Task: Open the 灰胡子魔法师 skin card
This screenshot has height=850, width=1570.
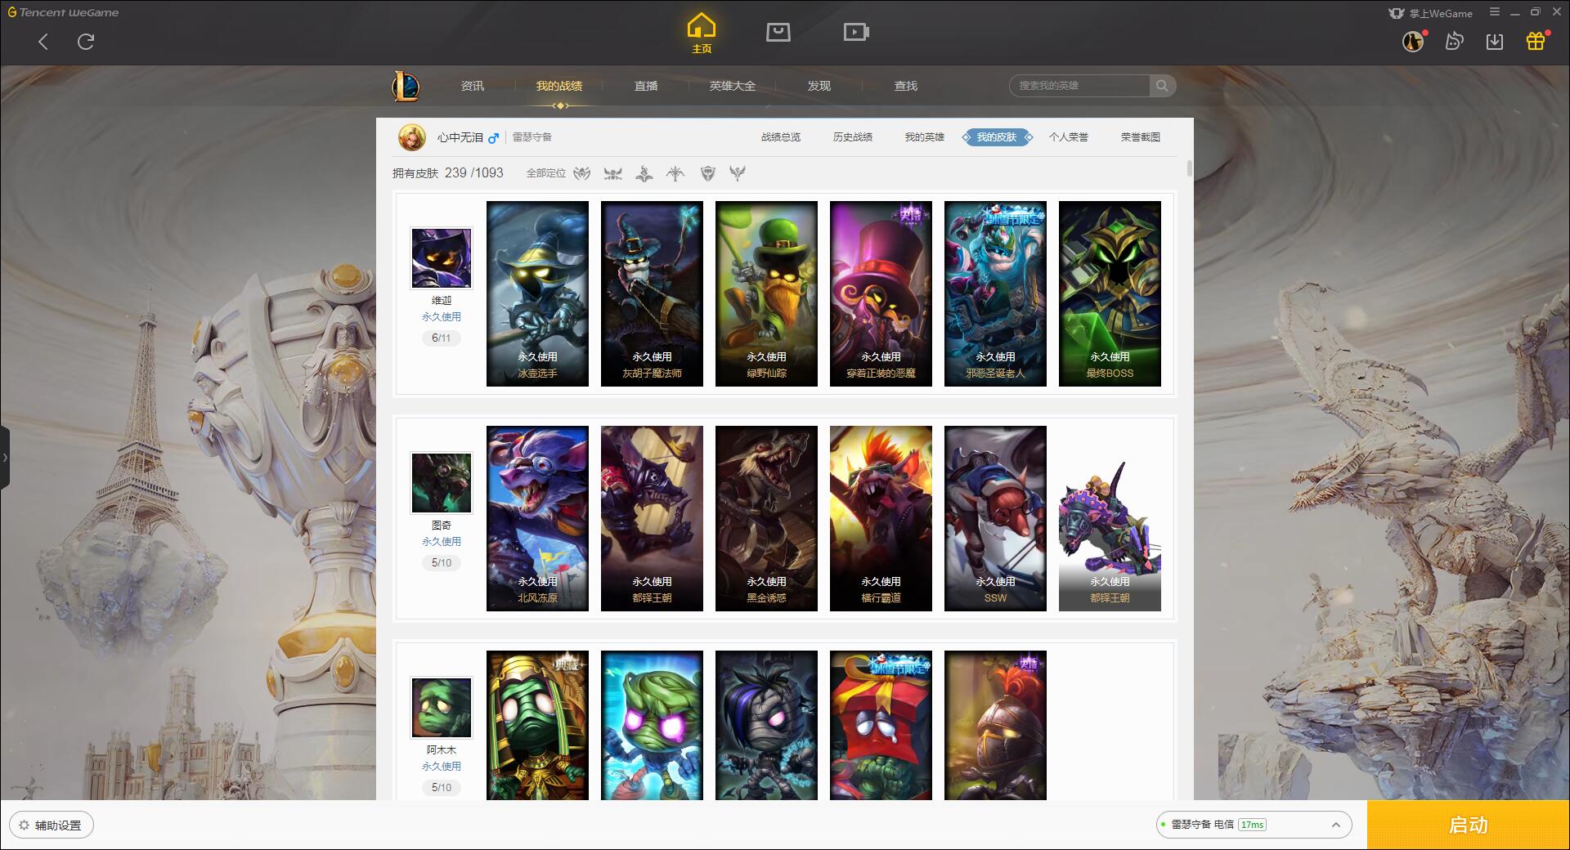Action: [652, 293]
